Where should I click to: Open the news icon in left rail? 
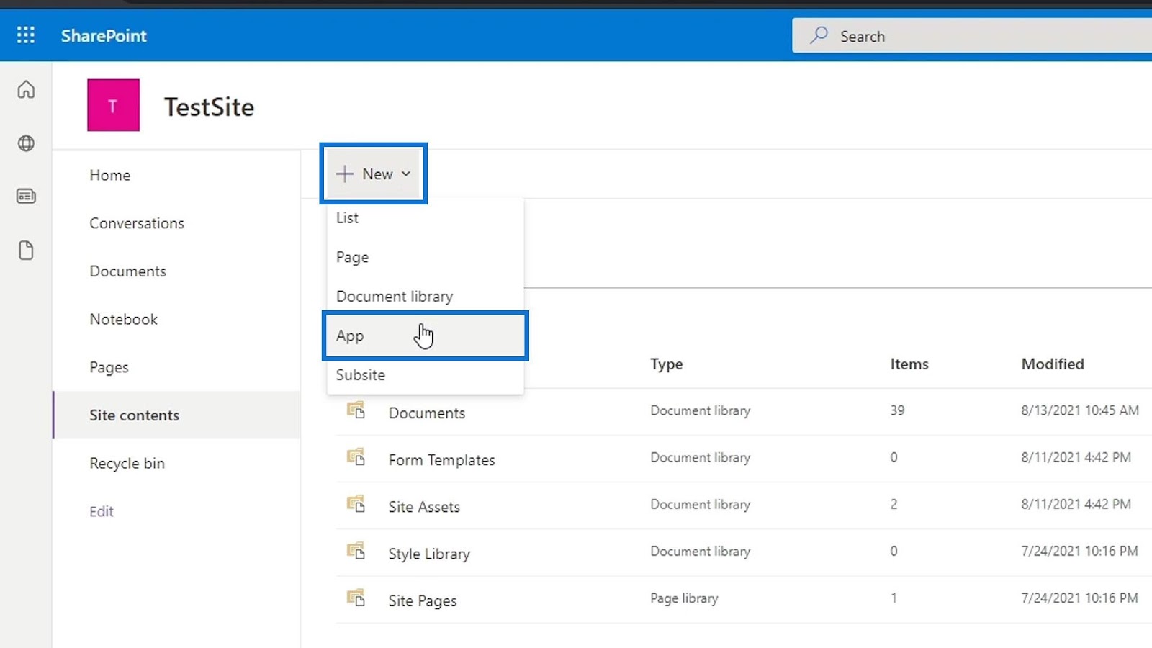click(26, 196)
